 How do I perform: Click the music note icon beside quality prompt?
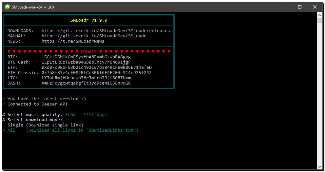[x=4, y=114]
